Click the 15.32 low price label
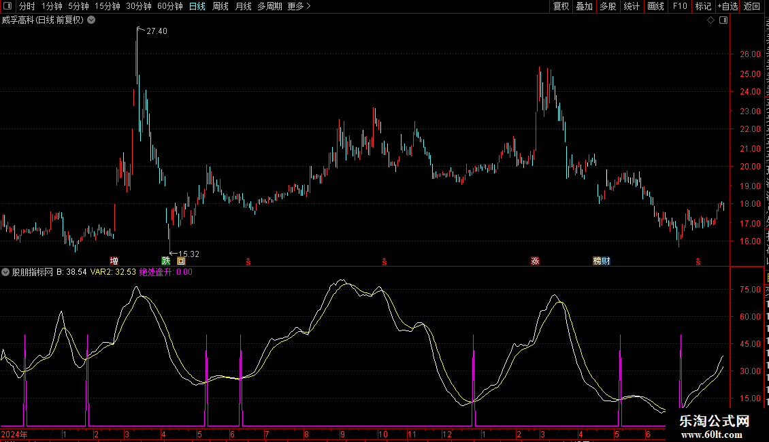The width and height of the screenshot is (769, 442). pos(189,254)
